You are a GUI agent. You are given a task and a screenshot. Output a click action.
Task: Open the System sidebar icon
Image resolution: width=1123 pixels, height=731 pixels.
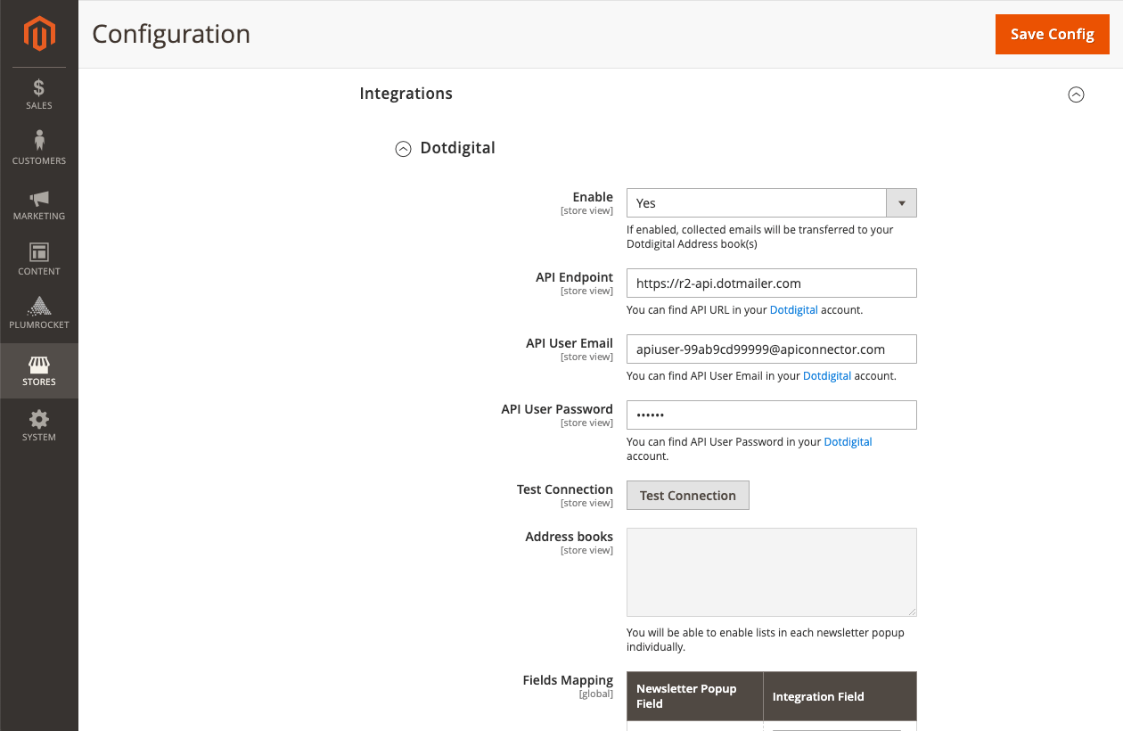coord(38,425)
